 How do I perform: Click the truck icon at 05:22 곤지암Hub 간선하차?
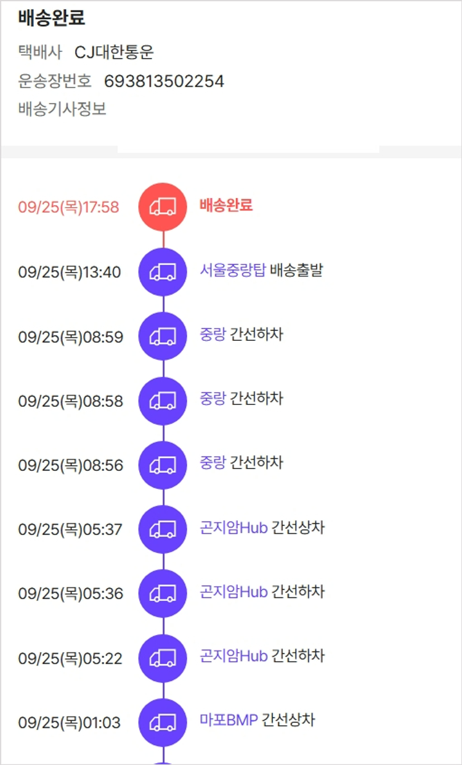[x=163, y=658]
